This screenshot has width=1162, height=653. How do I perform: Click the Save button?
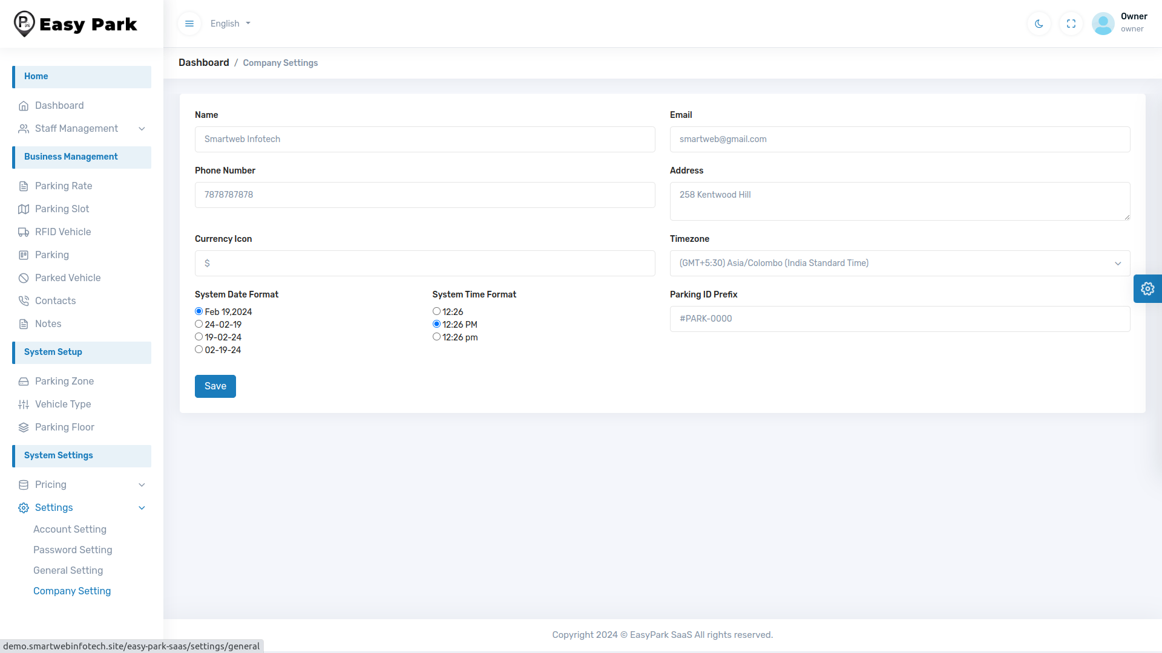tap(215, 386)
